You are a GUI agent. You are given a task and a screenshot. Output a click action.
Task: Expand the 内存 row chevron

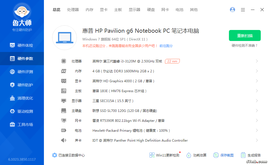click(x=257, y=71)
